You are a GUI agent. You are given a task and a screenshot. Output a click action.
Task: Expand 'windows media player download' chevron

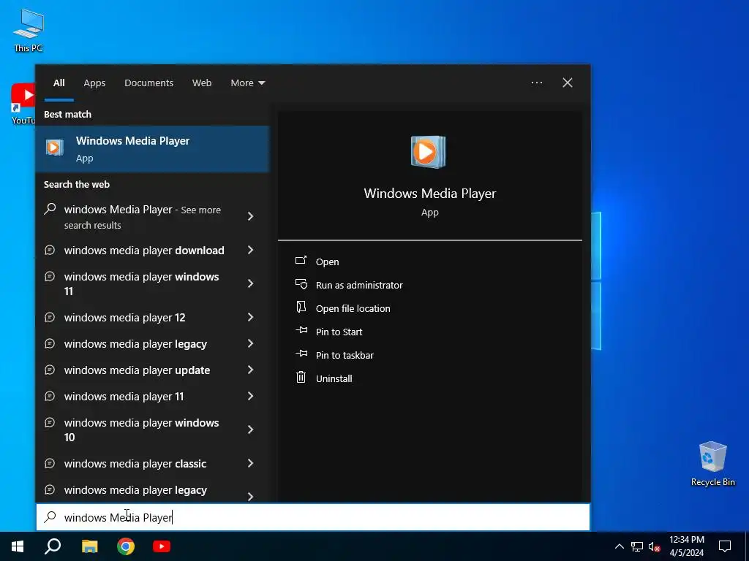pyautogui.click(x=250, y=250)
